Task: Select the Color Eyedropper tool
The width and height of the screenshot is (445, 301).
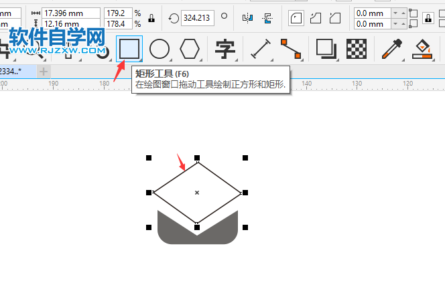Action: tap(392, 49)
